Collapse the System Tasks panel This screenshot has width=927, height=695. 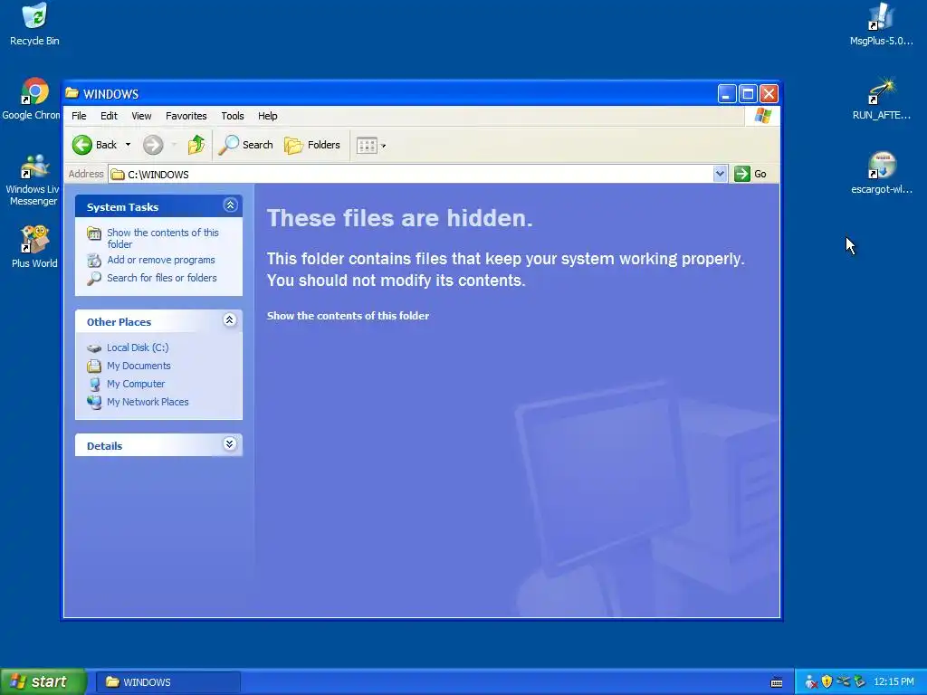(x=230, y=205)
